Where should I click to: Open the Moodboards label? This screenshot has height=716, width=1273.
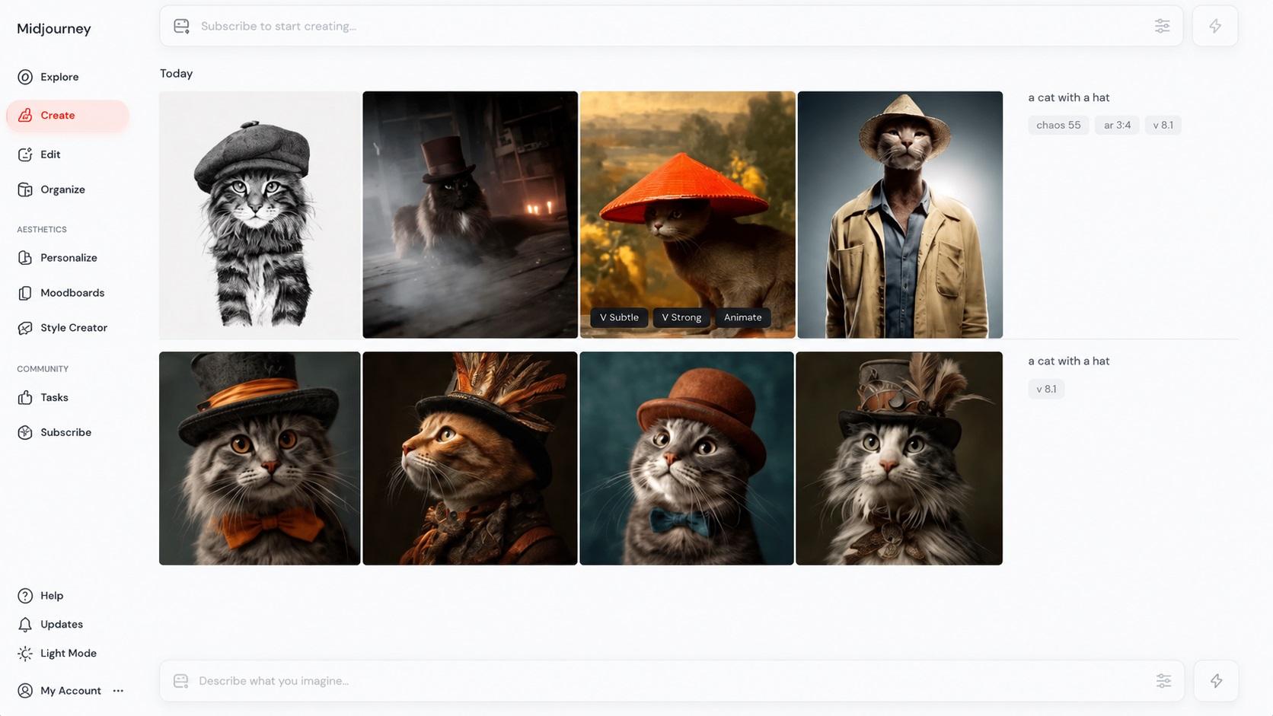click(x=72, y=293)
